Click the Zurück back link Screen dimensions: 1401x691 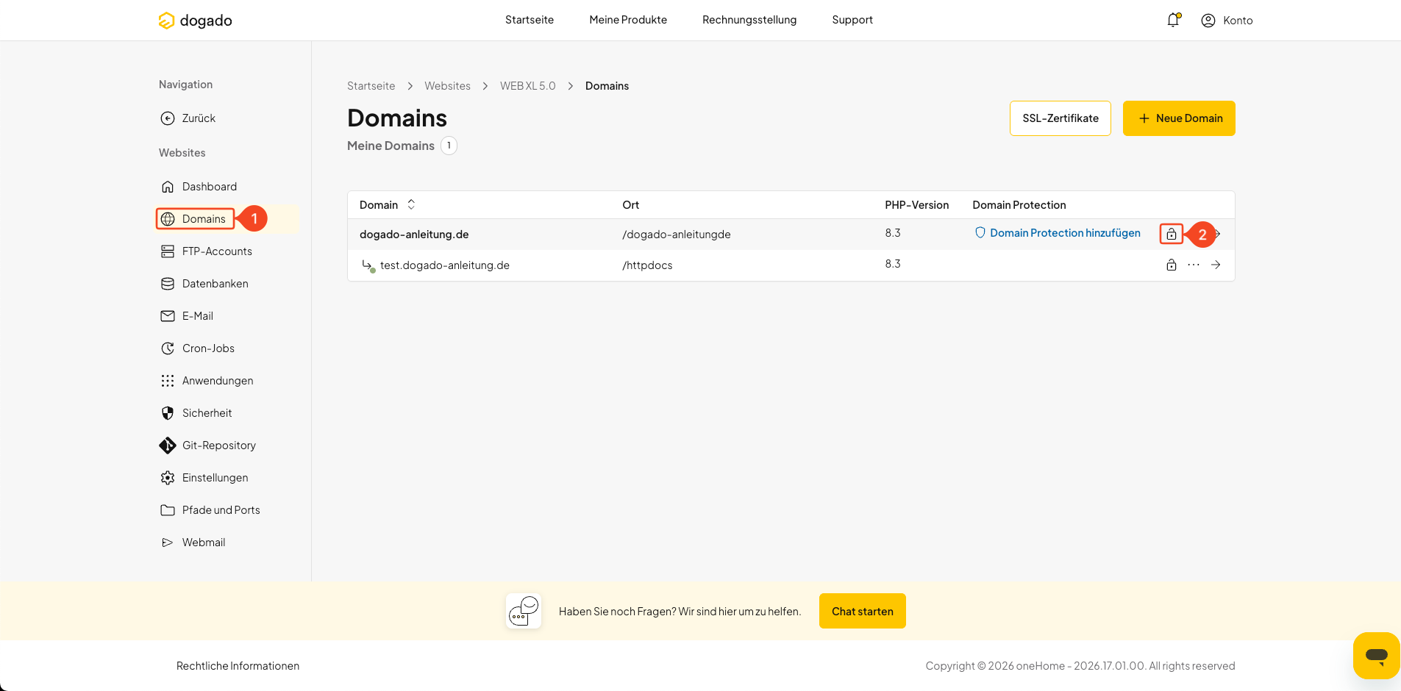coord(188,118)
